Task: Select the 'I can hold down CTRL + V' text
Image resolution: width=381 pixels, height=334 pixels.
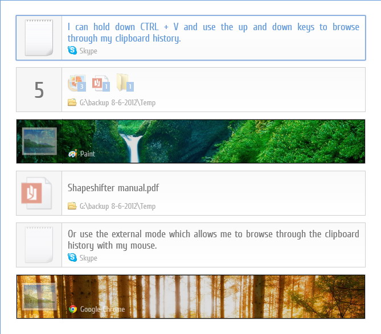Action: [x=214, y=32]
